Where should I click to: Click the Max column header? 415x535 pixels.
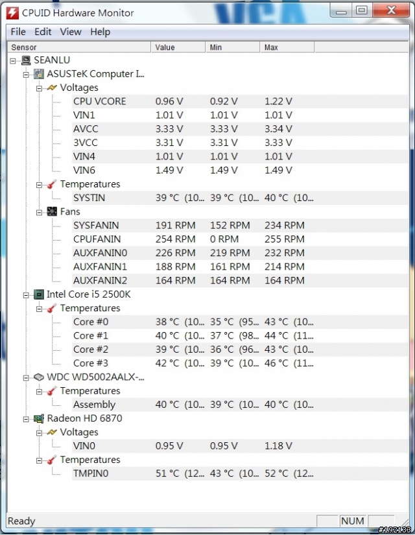287,47
